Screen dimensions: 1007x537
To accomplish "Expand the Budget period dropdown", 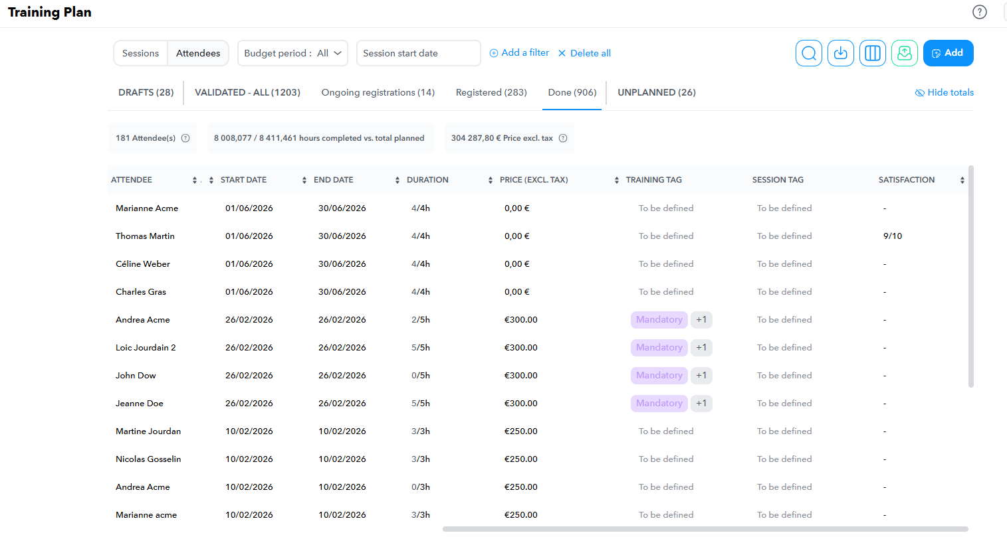I will coord(292,53).
